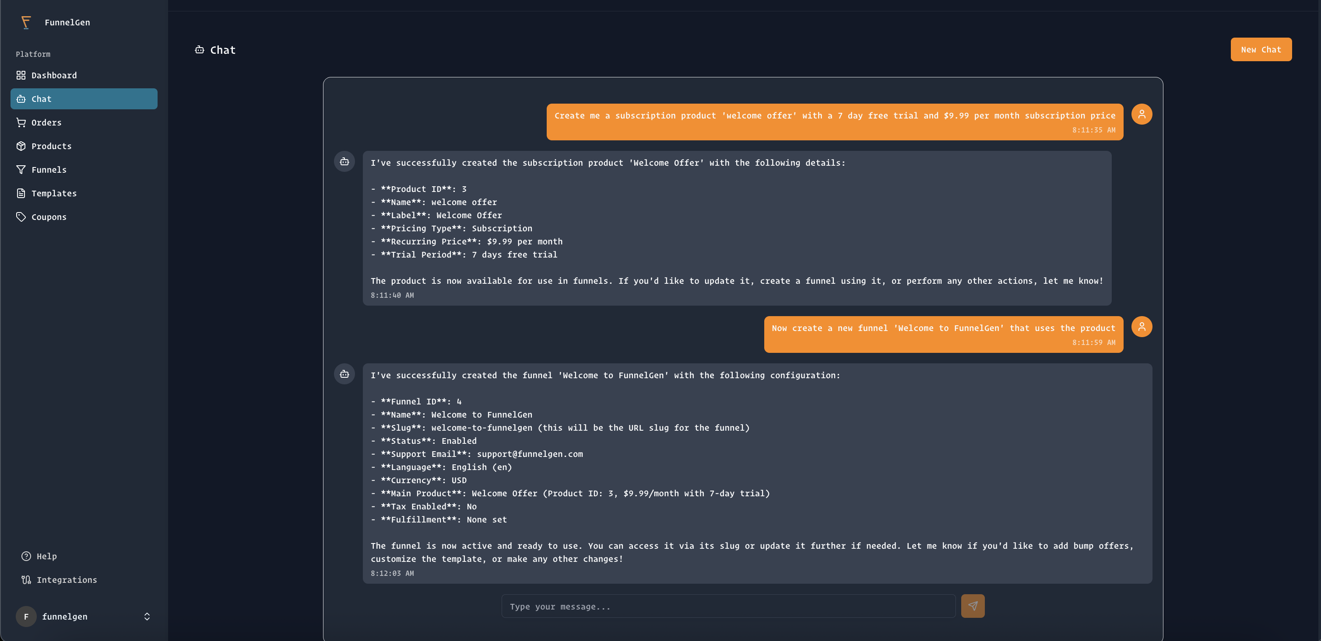Open the funnelgen user profile menu
The image size is (1321, 641).
[x=64, y=617]
